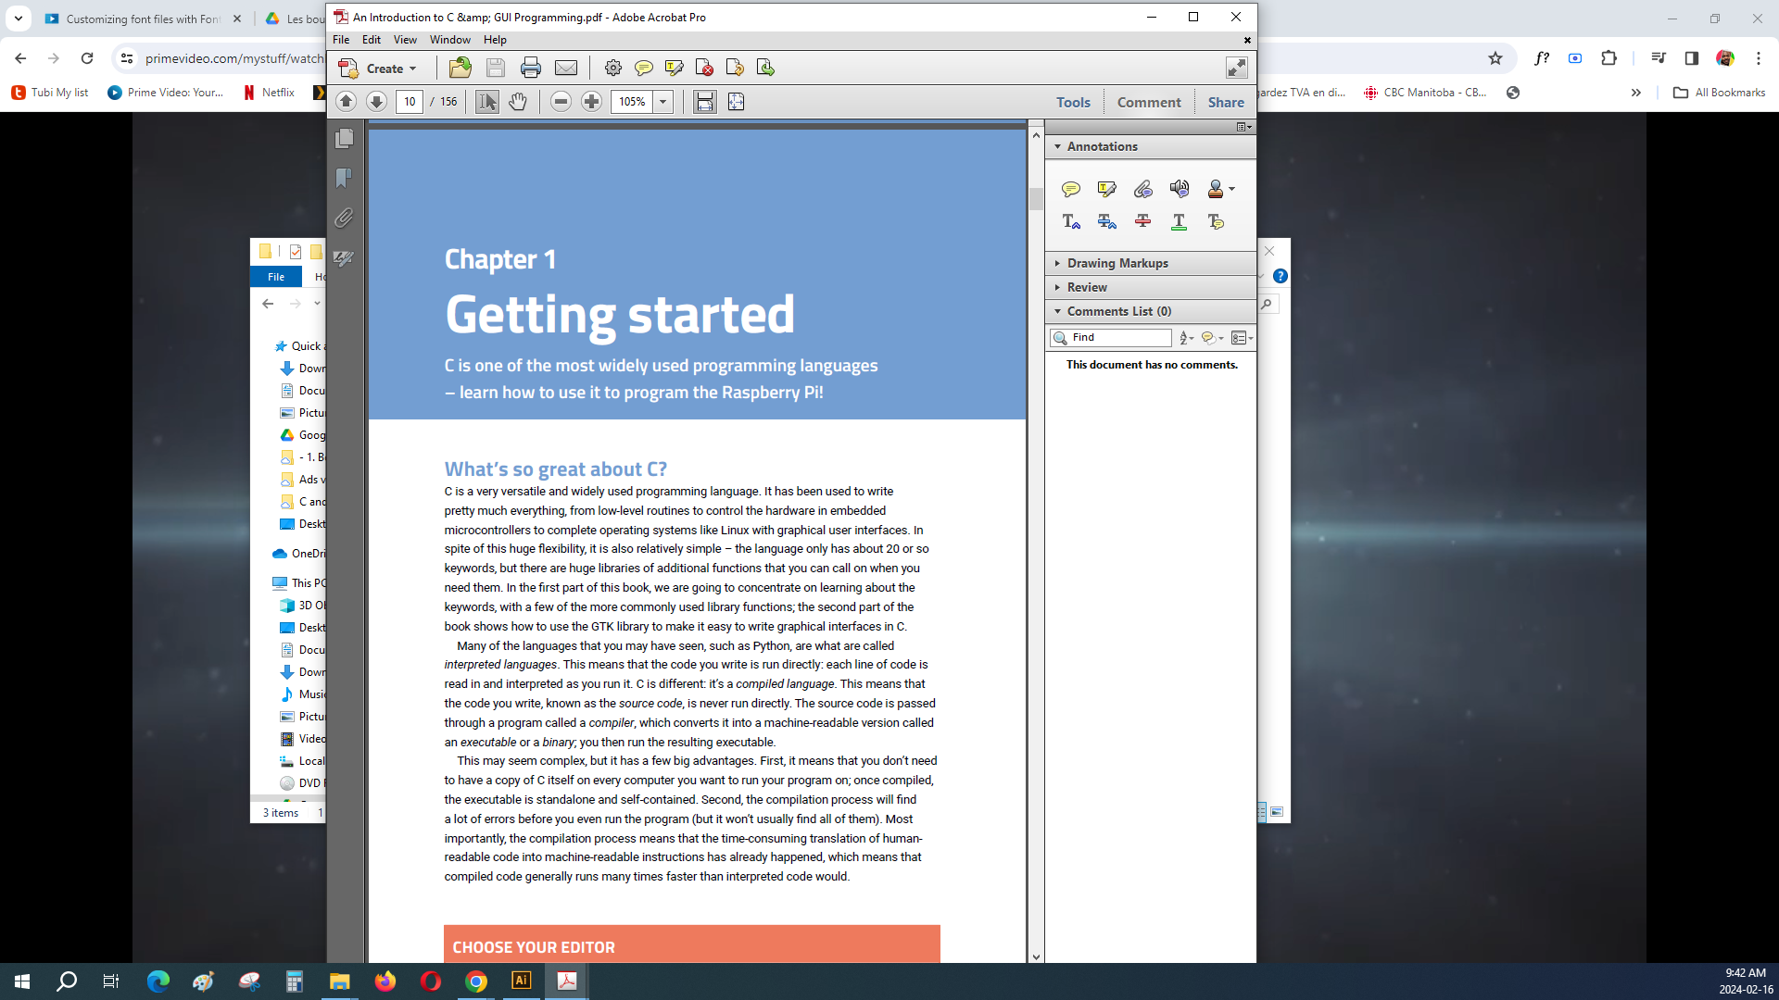This screenshot has height=1000, width=1779.
Task: Click the Print file icon
Action: [x=530, y=68]
